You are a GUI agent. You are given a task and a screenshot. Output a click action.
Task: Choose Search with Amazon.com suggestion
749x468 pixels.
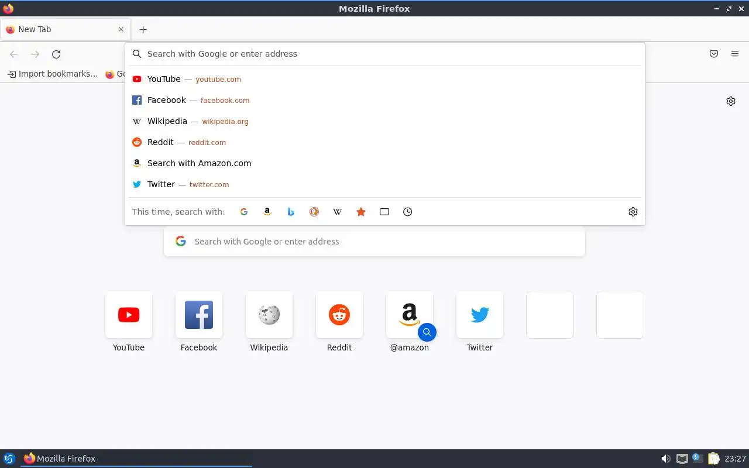[385, 163]
